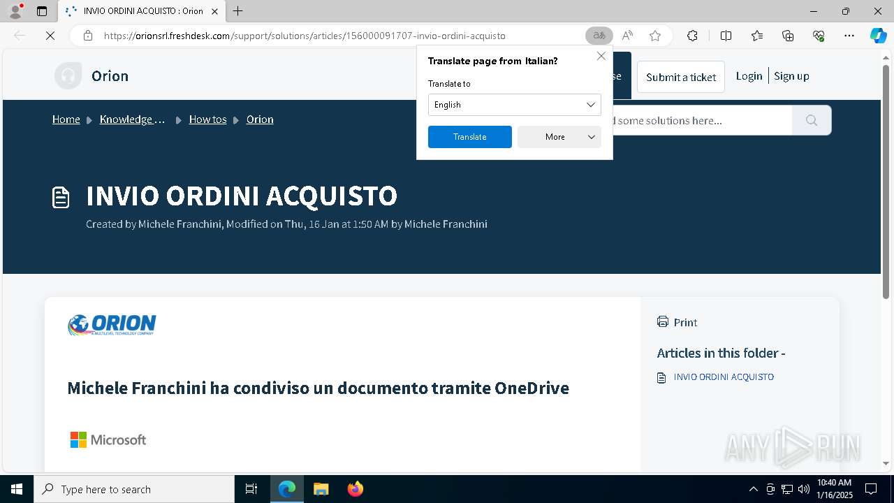Toggle split screen view icon
Screen dimensions: 894x503
coord(726,36)
